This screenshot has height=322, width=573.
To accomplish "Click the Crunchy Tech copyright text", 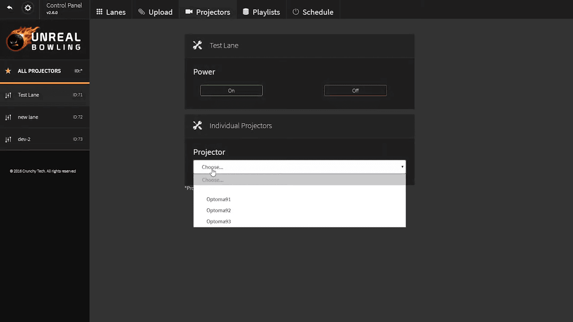I will pos(43,171).
